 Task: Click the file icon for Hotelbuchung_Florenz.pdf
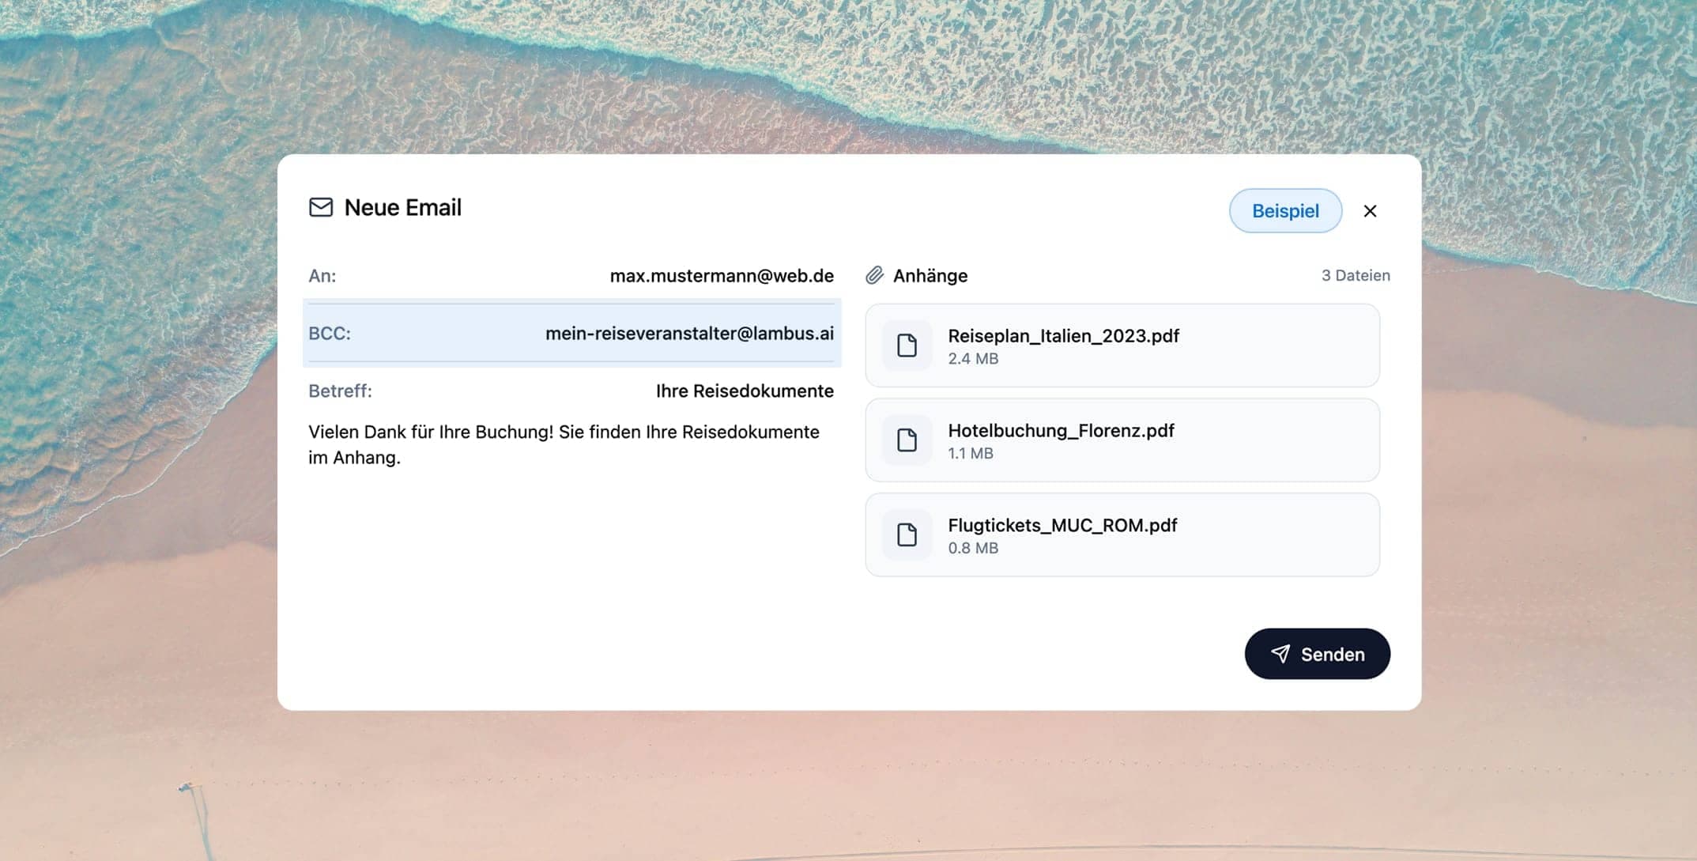click(x=907, y=440)
